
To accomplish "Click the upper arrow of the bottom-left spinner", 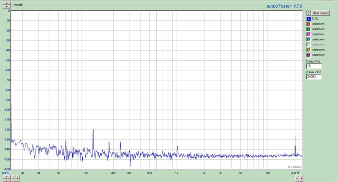I will pos(7,177).
